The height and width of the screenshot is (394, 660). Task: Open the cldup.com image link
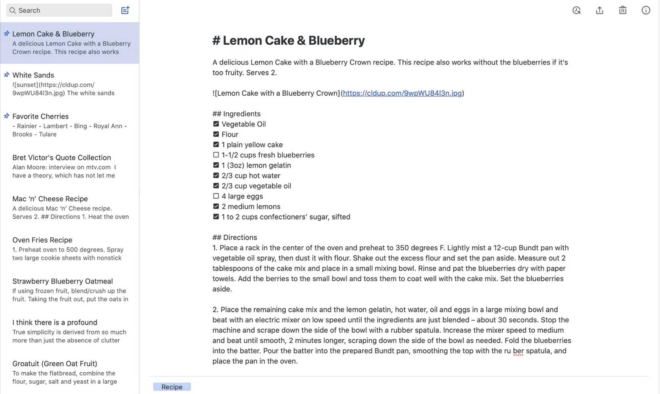pyautogui.click(x=402, y=93)
